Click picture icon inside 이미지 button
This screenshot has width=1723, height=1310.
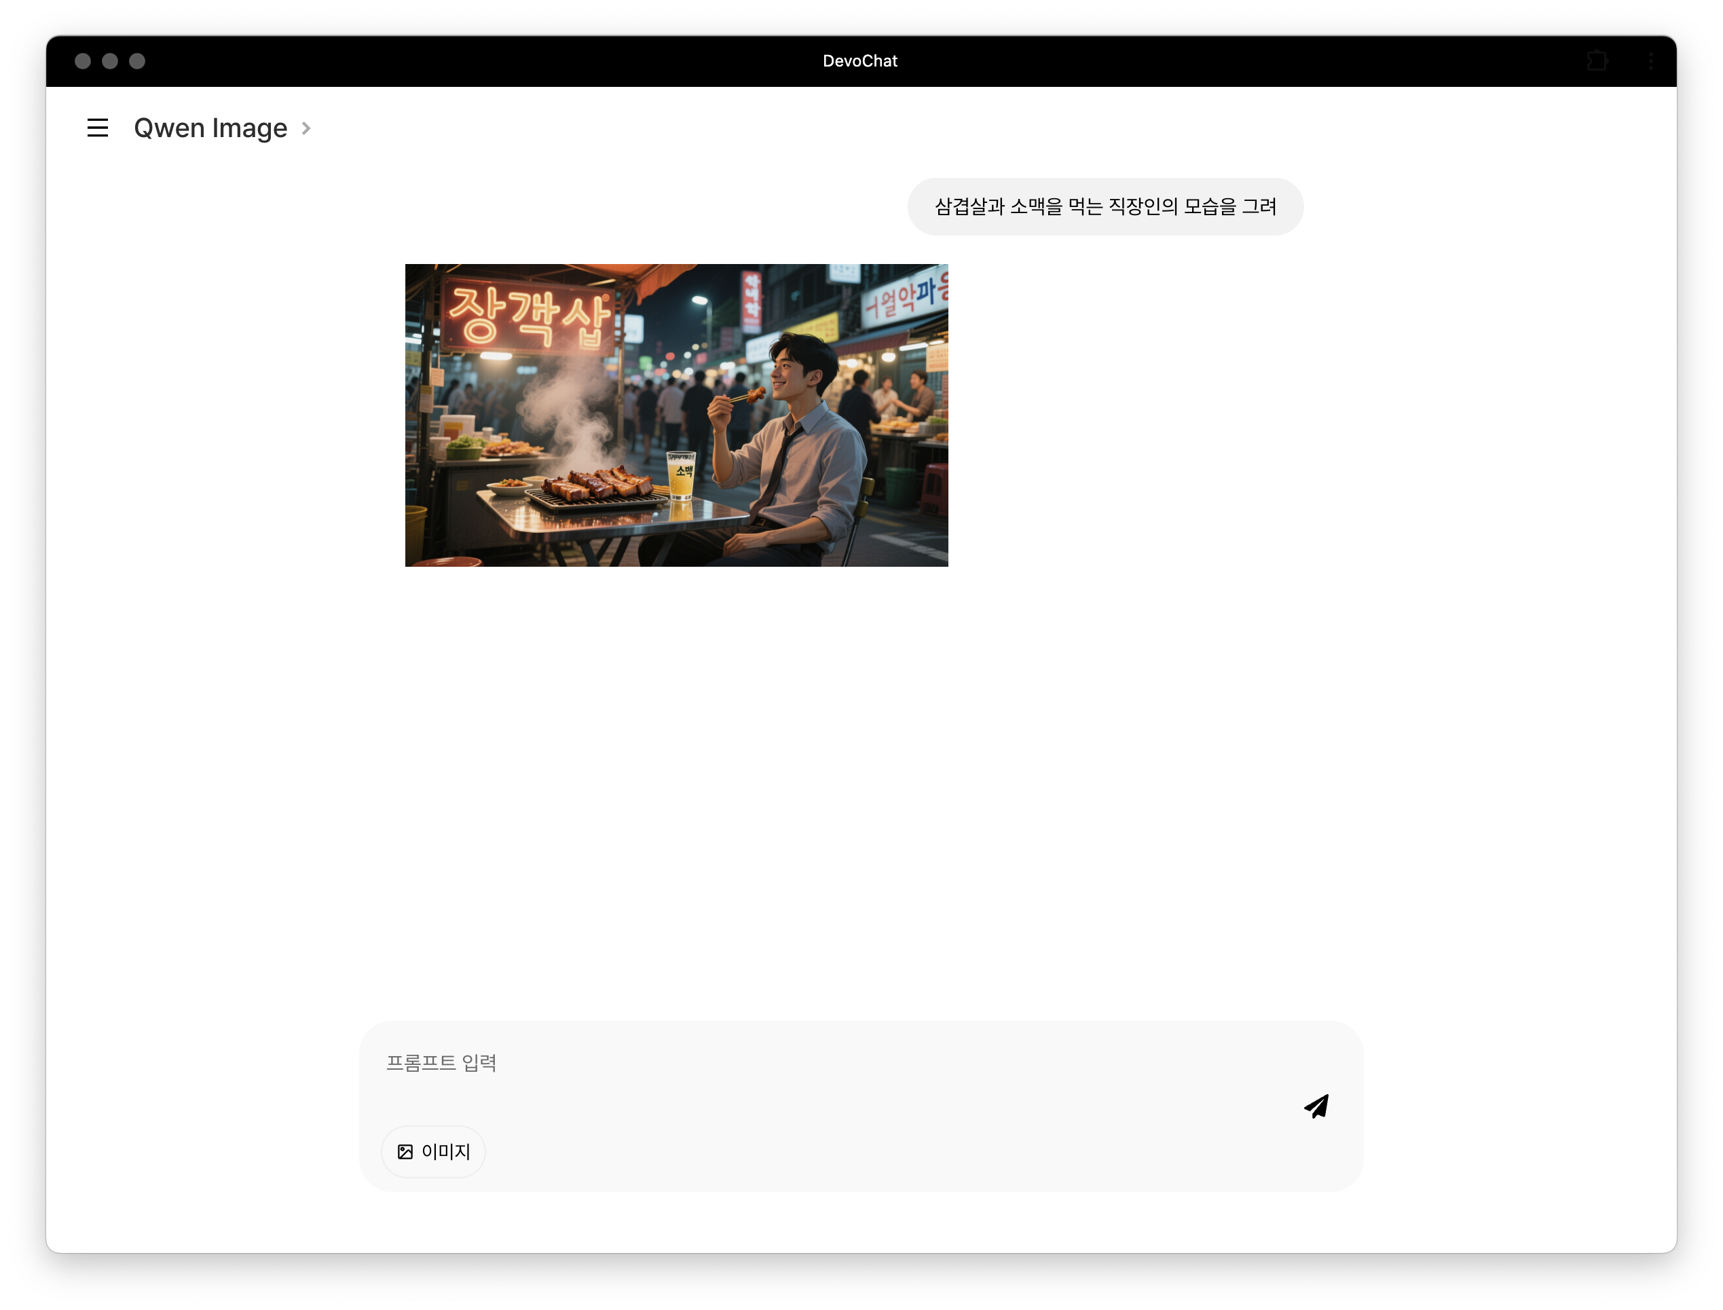405,1152
